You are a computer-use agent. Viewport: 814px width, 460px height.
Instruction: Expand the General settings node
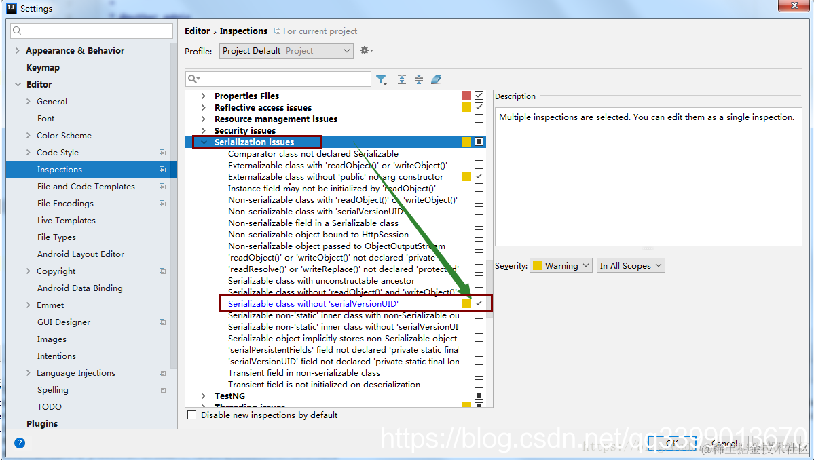click(x=28, y=102)
